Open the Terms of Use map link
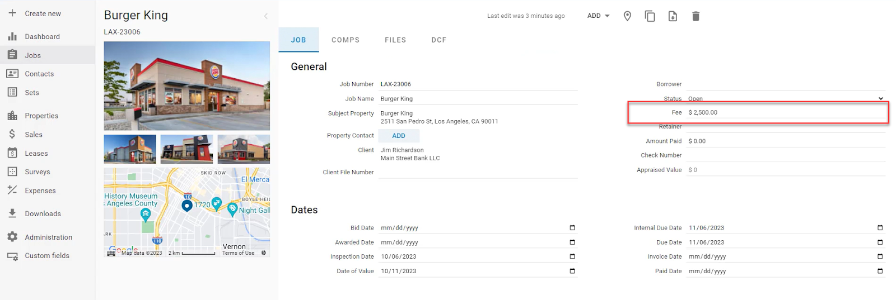896x300 pixels. 238,253
